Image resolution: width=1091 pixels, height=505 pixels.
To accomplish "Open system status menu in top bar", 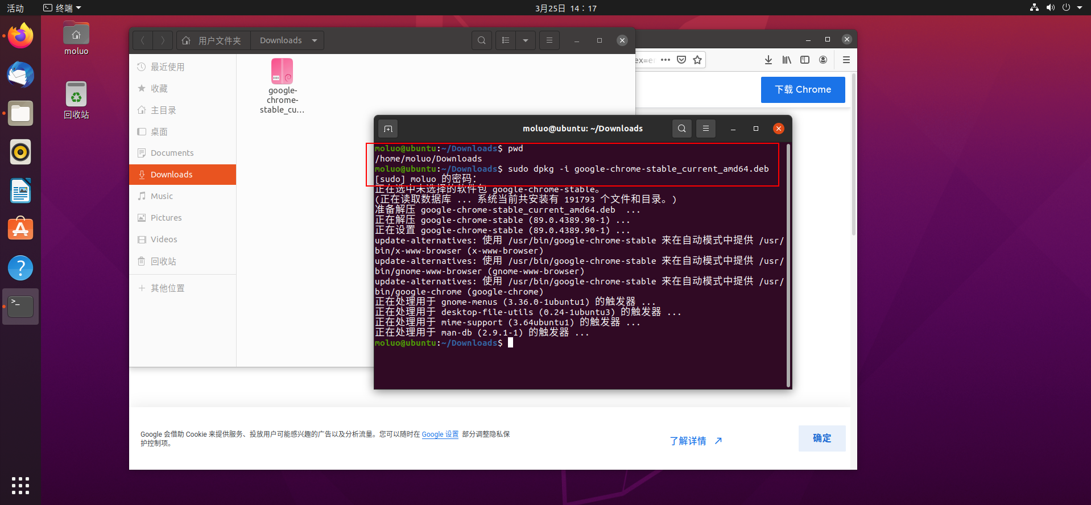I will (x=1056, y=8).
